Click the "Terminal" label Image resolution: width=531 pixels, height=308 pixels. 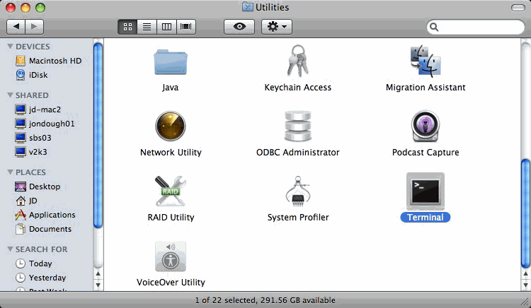[x=426, y=217]
